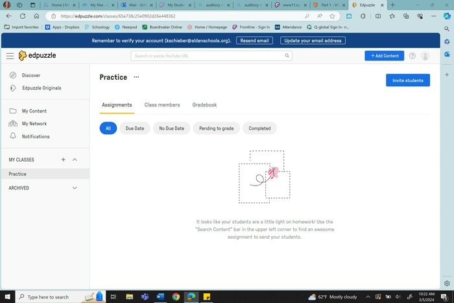Open the hamburger menu beside Edpuzzle logo

point(10,56)
